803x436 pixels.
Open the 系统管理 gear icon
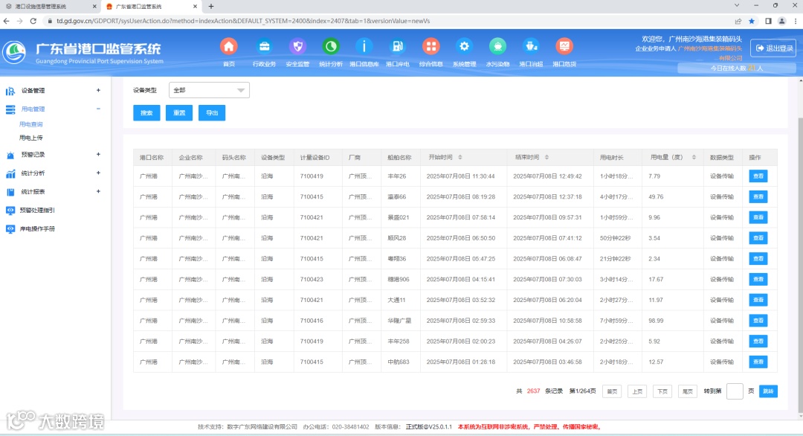(x=464, y=47)
